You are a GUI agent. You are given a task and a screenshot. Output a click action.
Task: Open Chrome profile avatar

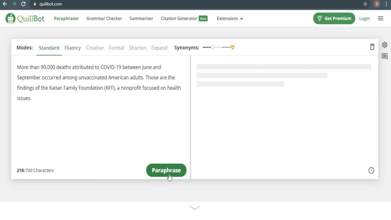[x=377, y=4]
